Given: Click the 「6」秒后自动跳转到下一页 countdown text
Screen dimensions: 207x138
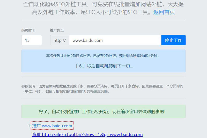Looking at the screenshot, I should coord(104,66).
